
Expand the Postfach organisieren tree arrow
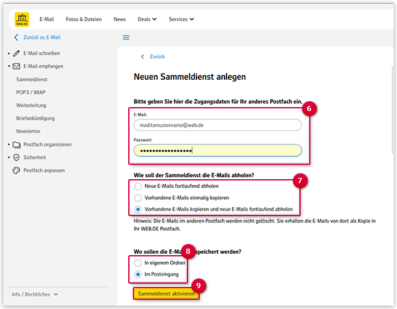9,145
